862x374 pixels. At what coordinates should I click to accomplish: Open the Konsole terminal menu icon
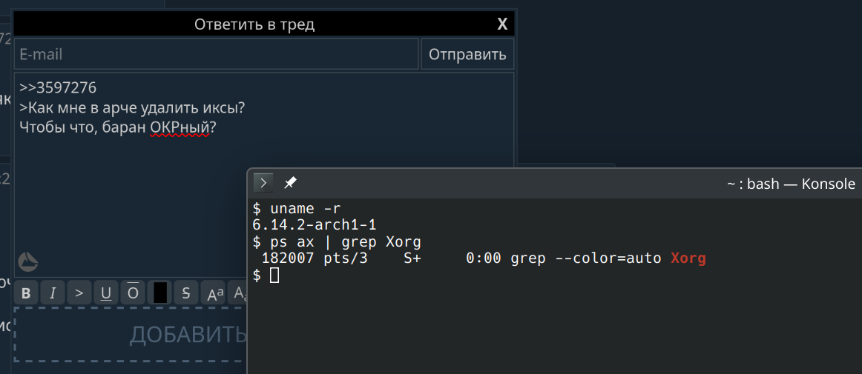tap(263, 183)
